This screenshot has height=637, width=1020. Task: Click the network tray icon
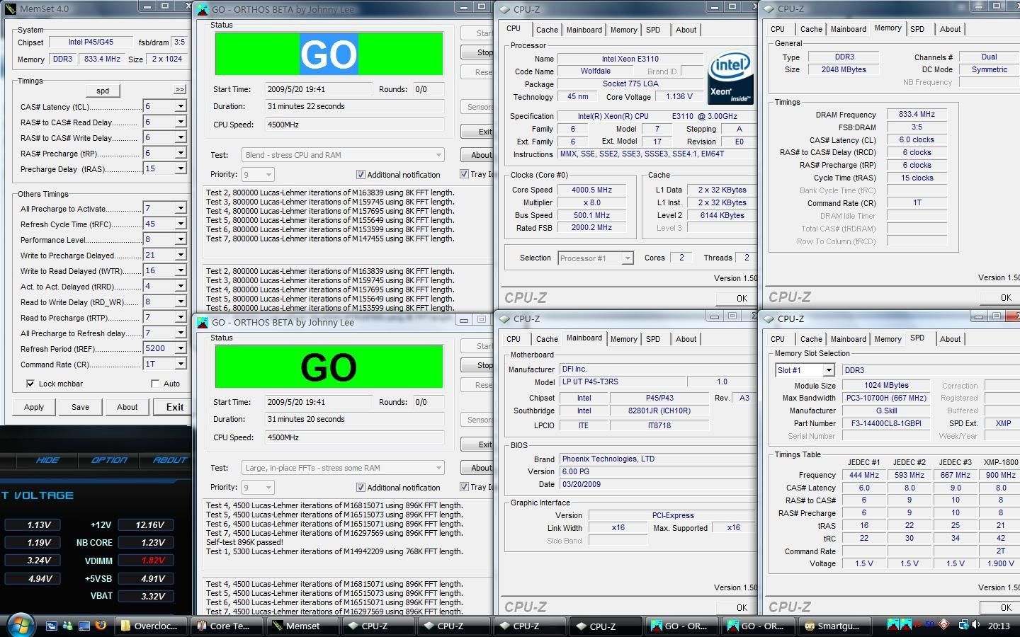[963, 626]
